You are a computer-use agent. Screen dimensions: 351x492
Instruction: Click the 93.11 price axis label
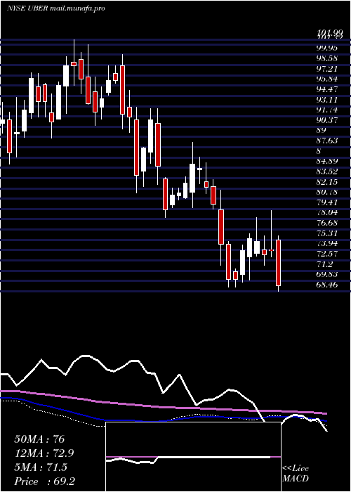[x=327, y=100]
